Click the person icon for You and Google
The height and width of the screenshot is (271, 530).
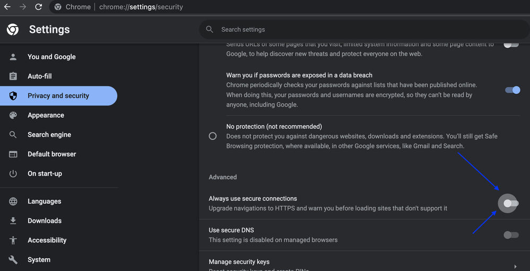coord(13,57)
